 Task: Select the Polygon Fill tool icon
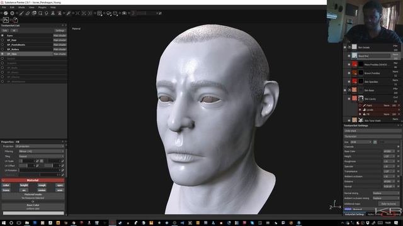(x=40, y=13)
